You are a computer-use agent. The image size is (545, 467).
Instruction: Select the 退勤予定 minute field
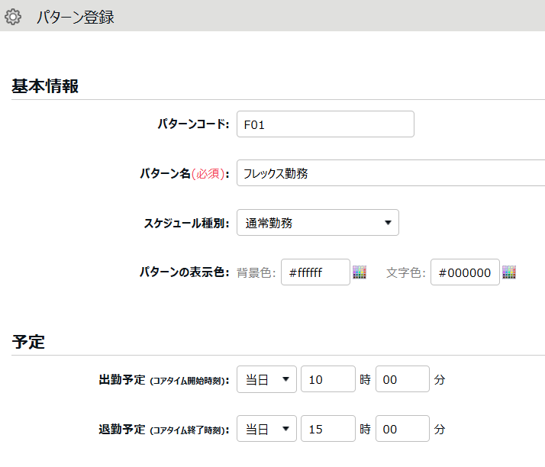[x=402, y=429]
